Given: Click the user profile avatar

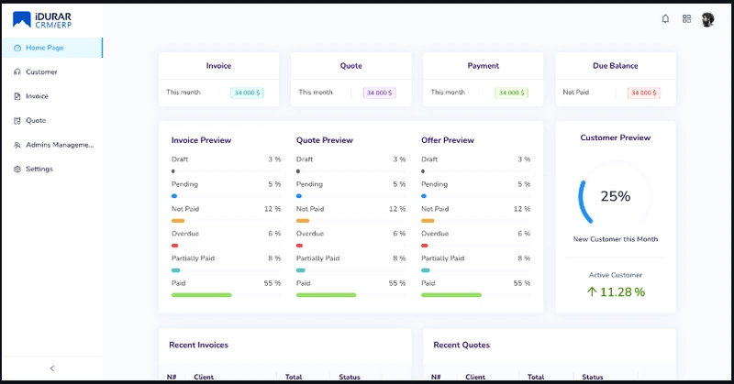Looking at the screenshot, I should (x=707, y=19).
